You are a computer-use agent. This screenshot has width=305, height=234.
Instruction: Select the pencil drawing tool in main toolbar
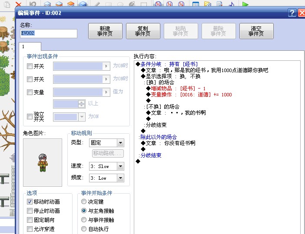97,4
